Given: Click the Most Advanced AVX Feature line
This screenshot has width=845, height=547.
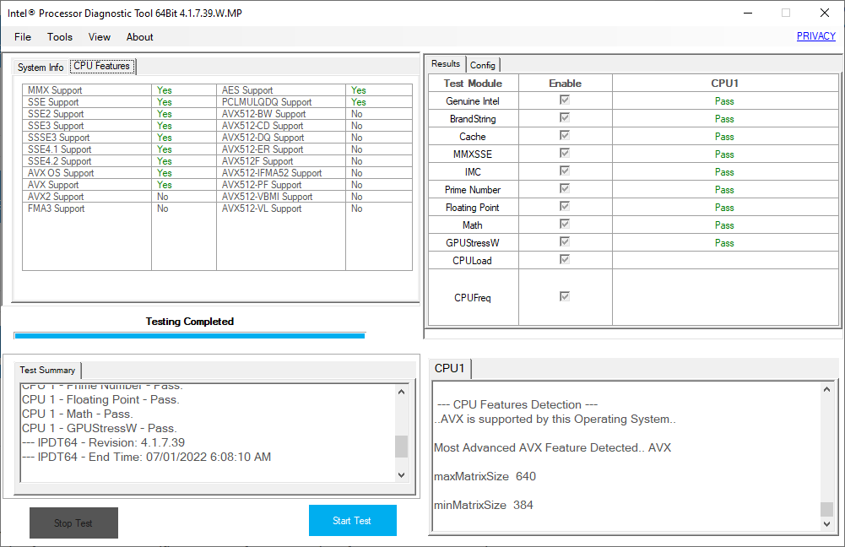Looking at the screenshot, I should coord(552,448).
